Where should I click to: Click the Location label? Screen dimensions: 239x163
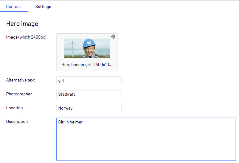[14, 108]
